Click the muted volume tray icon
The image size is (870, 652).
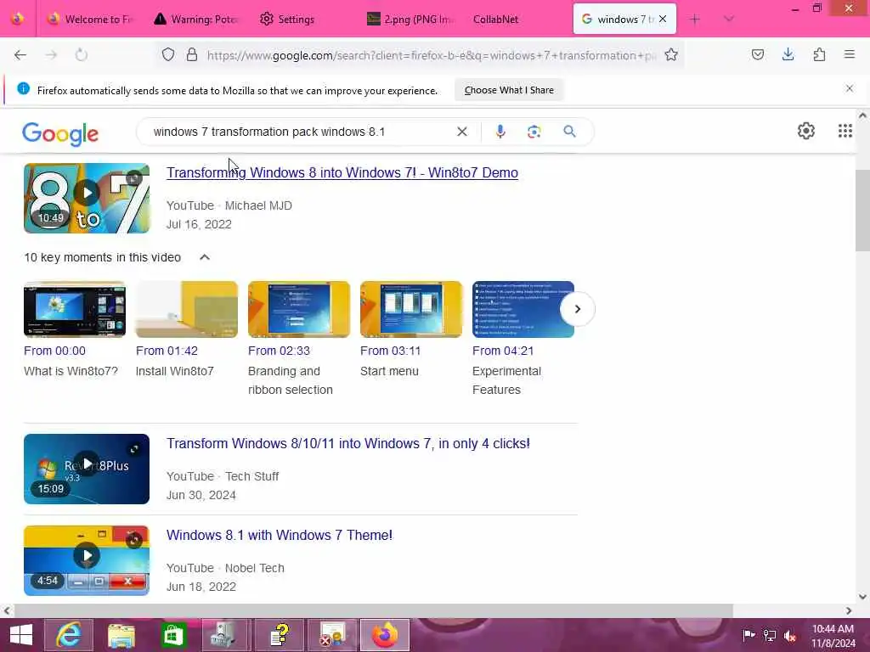789,635
